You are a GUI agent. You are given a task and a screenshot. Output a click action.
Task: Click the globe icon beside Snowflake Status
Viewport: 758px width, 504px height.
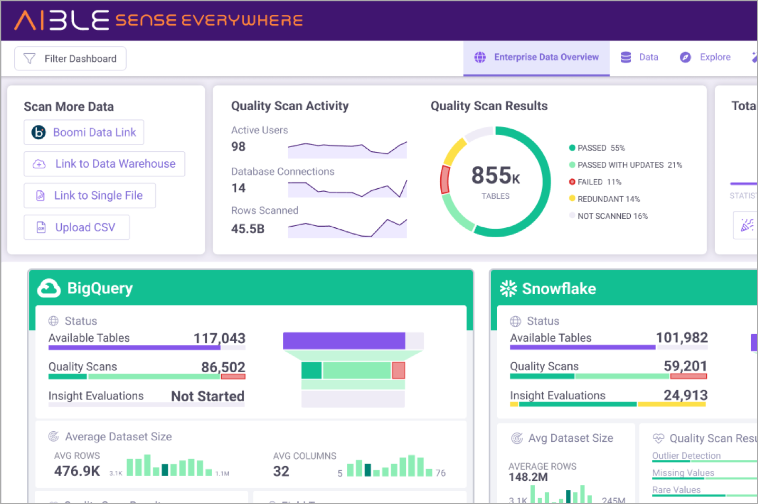point(515,322)
